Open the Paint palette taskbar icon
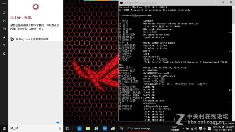 (x=113, y=128)
